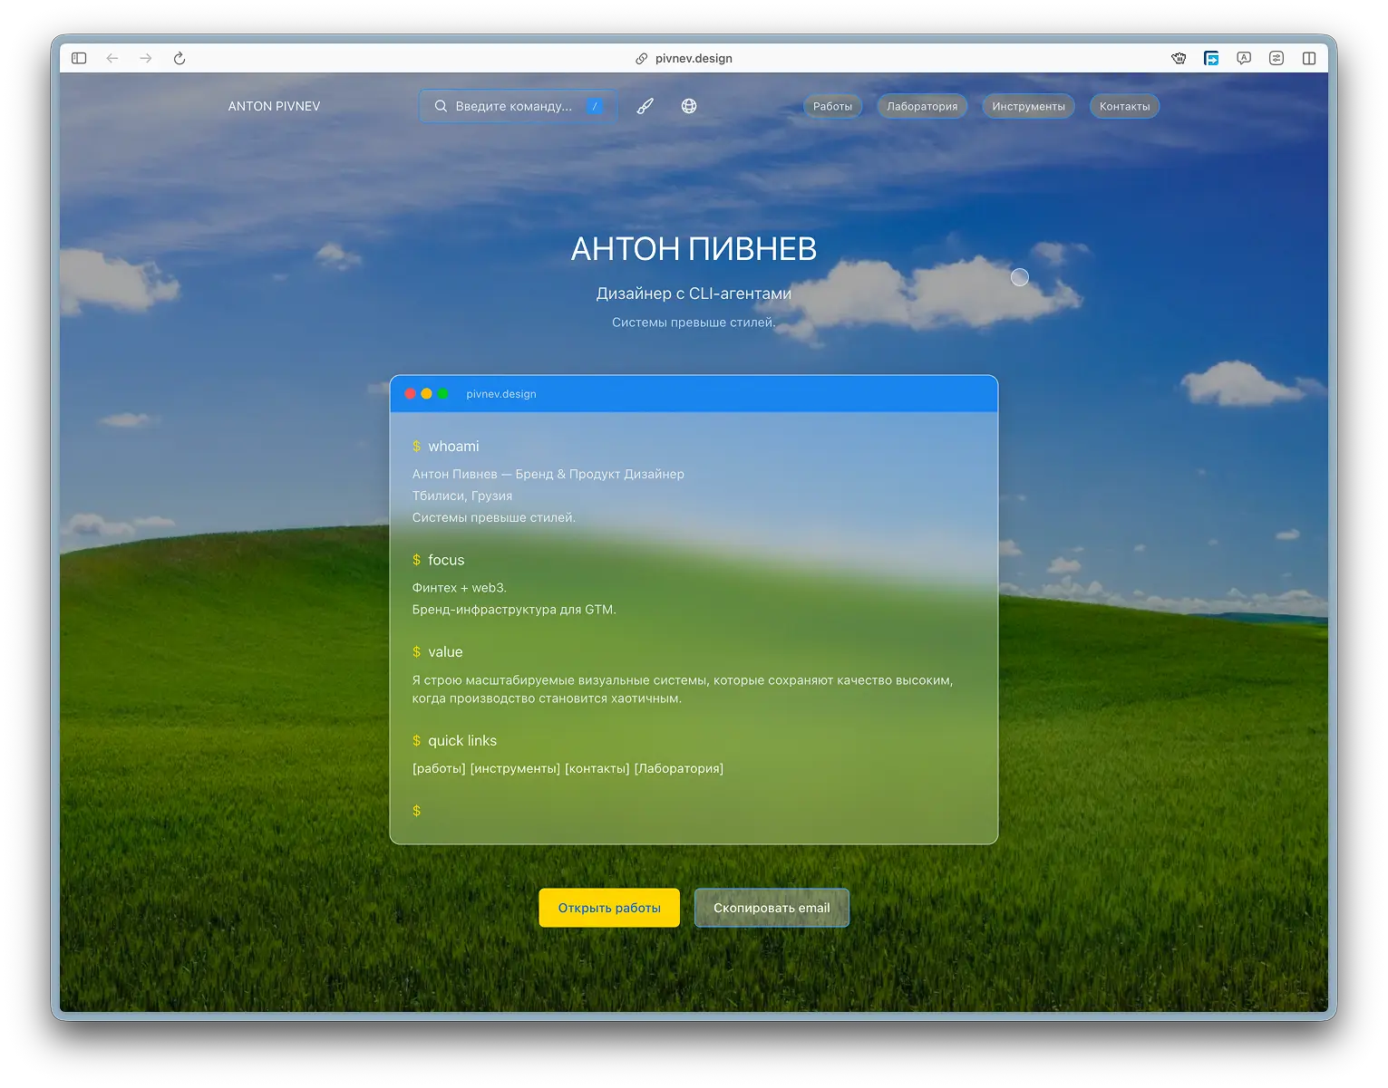Click the hand-shaped extension icon in toolbar
1388x1088 pixels.
pos(1179,58)
